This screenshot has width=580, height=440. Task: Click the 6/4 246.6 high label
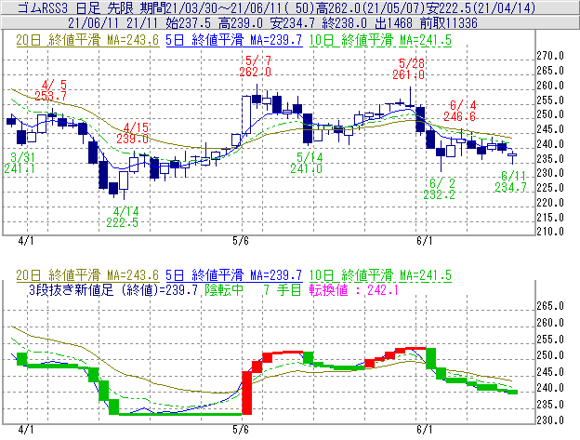click(x=459, y=111)
